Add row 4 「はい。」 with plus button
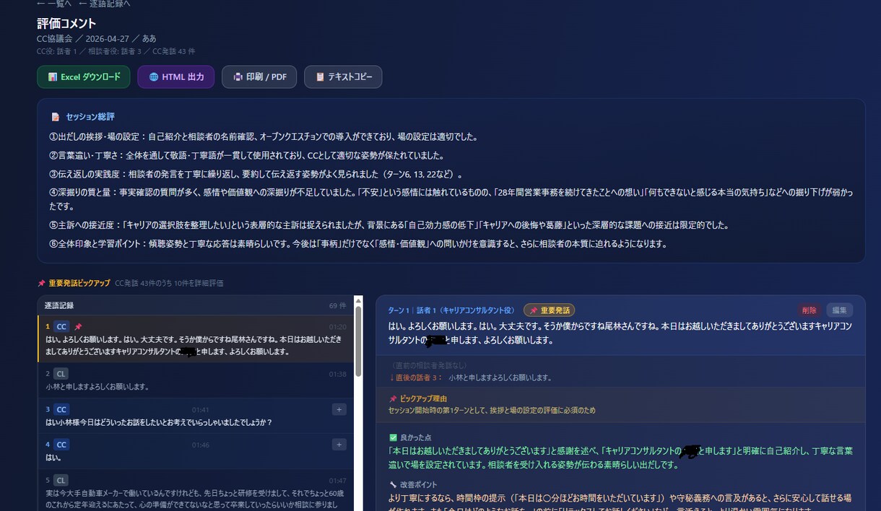 pos(339,445)
